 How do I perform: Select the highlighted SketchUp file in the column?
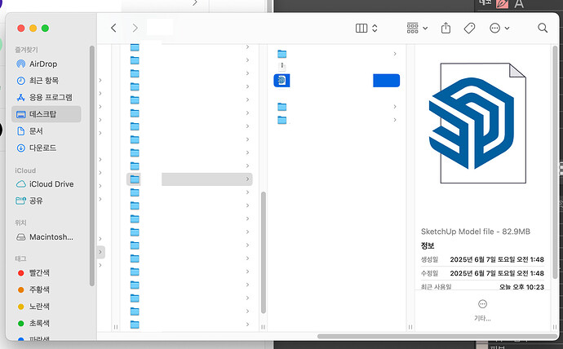pos(336,81)
